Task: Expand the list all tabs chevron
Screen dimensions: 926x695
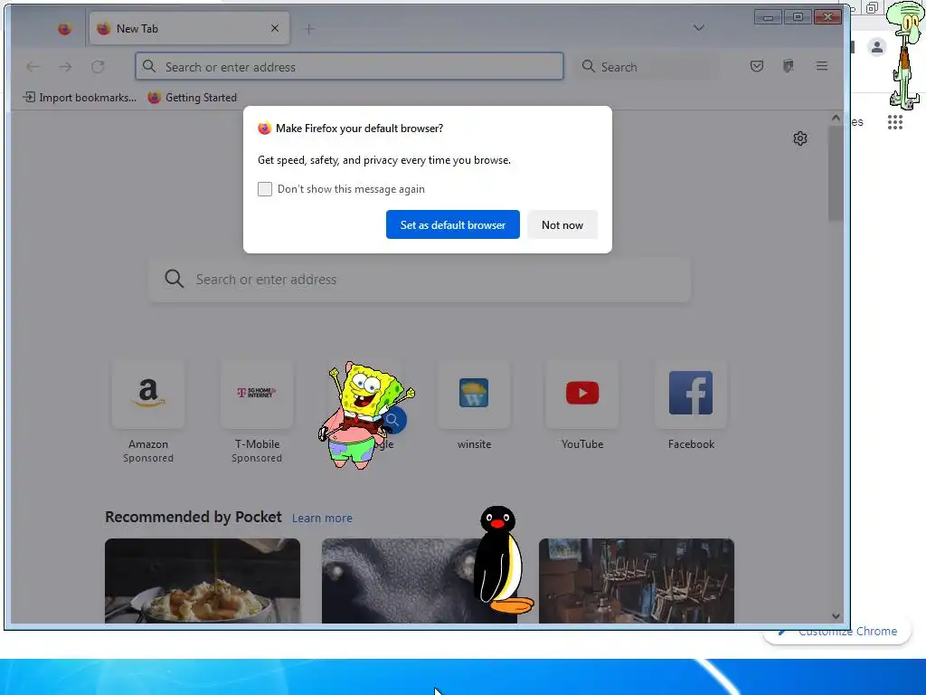Action: [x=699, y=28]
